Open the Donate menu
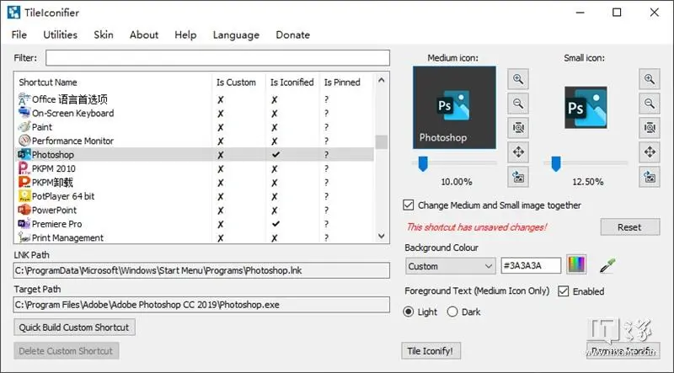 (x=292, y=35)
